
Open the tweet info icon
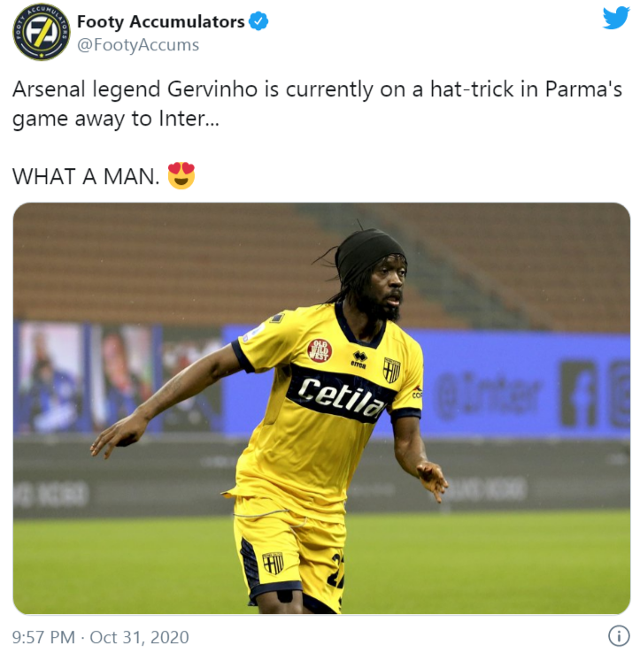[619, 635]
